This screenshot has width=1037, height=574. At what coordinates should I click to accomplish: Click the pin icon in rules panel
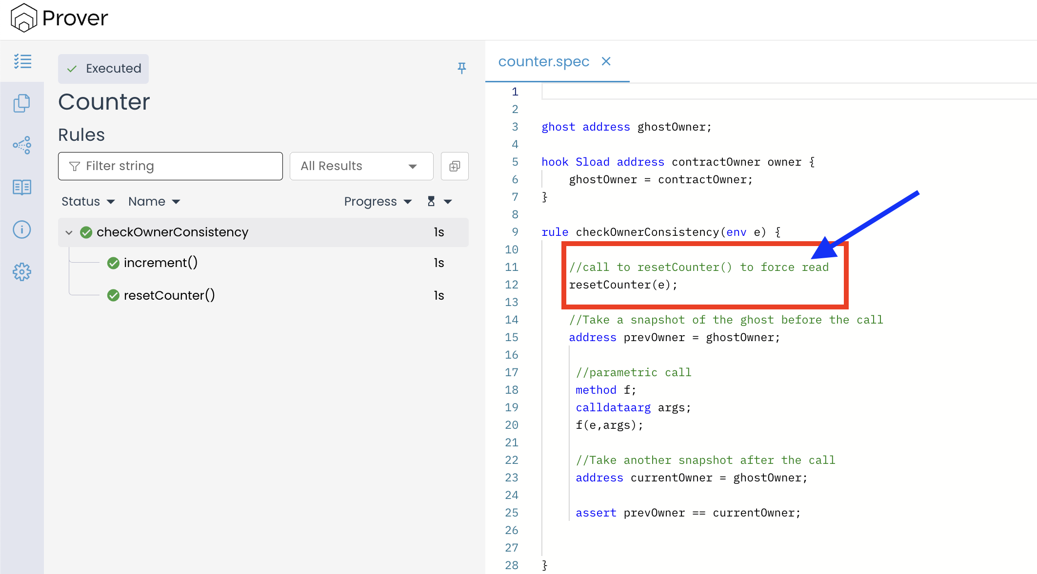(461, 68)
